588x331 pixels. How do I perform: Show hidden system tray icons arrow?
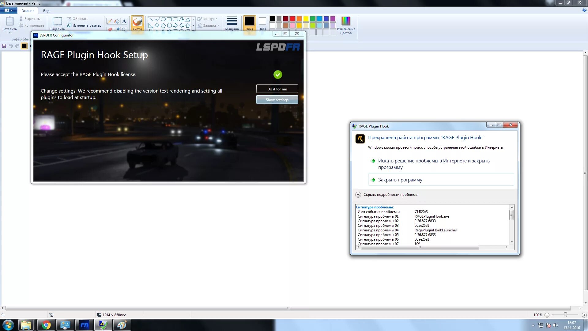click(x=533, y=325)
